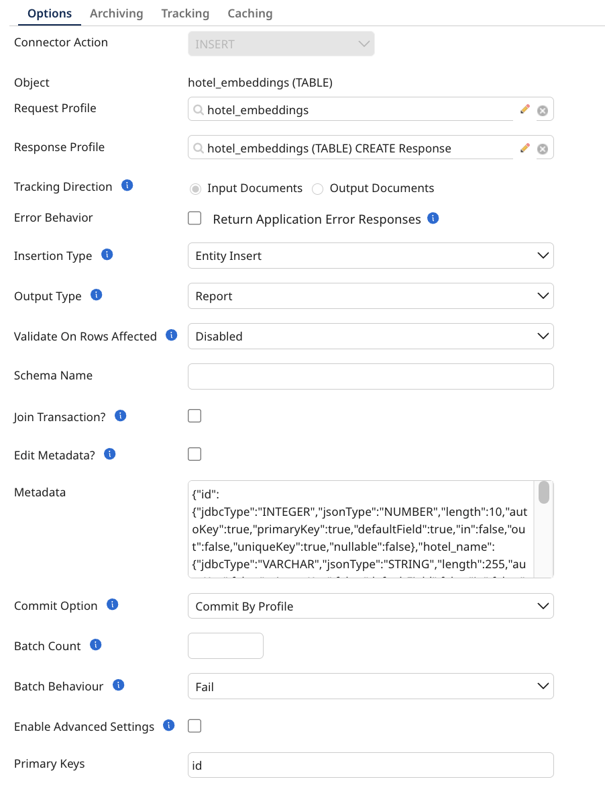Clear Response Profile using the remove icon
The width and height of the screenshot is (605, 806).
pyautogui.click(x=543, y=149)
